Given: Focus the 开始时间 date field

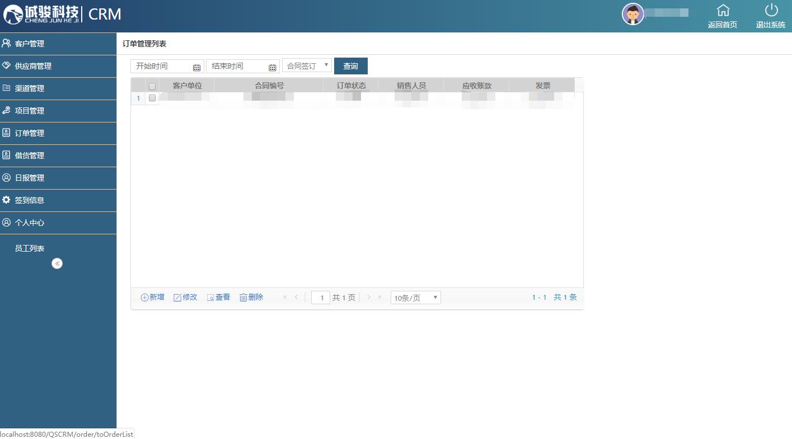Looking at the screenshot, I should [167, 66].
